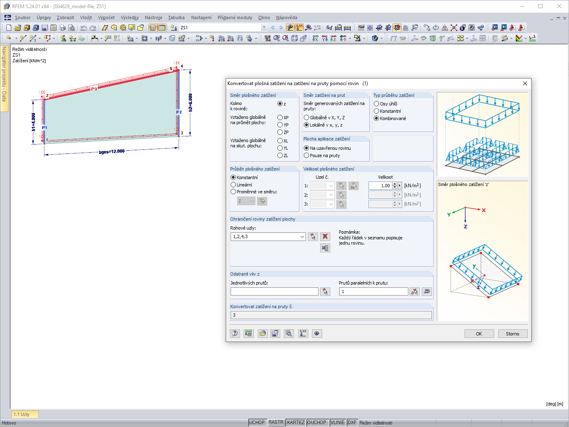Open the Výsledky menu

click(x=130, y=18)
